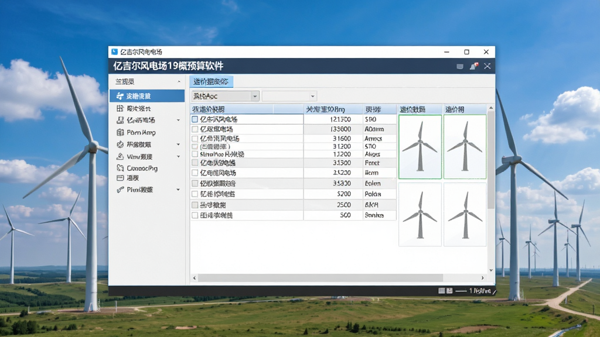Image resolution: width=600 pixels, height=337 pixels.
Task: Open the red-badged icon in the dark header
Action: [x=474, y=66]
